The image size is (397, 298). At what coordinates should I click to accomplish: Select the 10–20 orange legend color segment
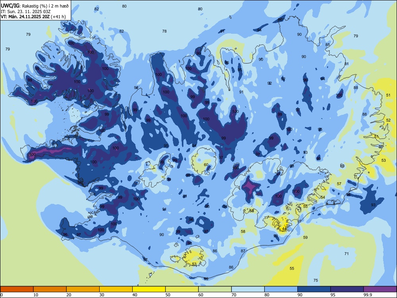50,289
